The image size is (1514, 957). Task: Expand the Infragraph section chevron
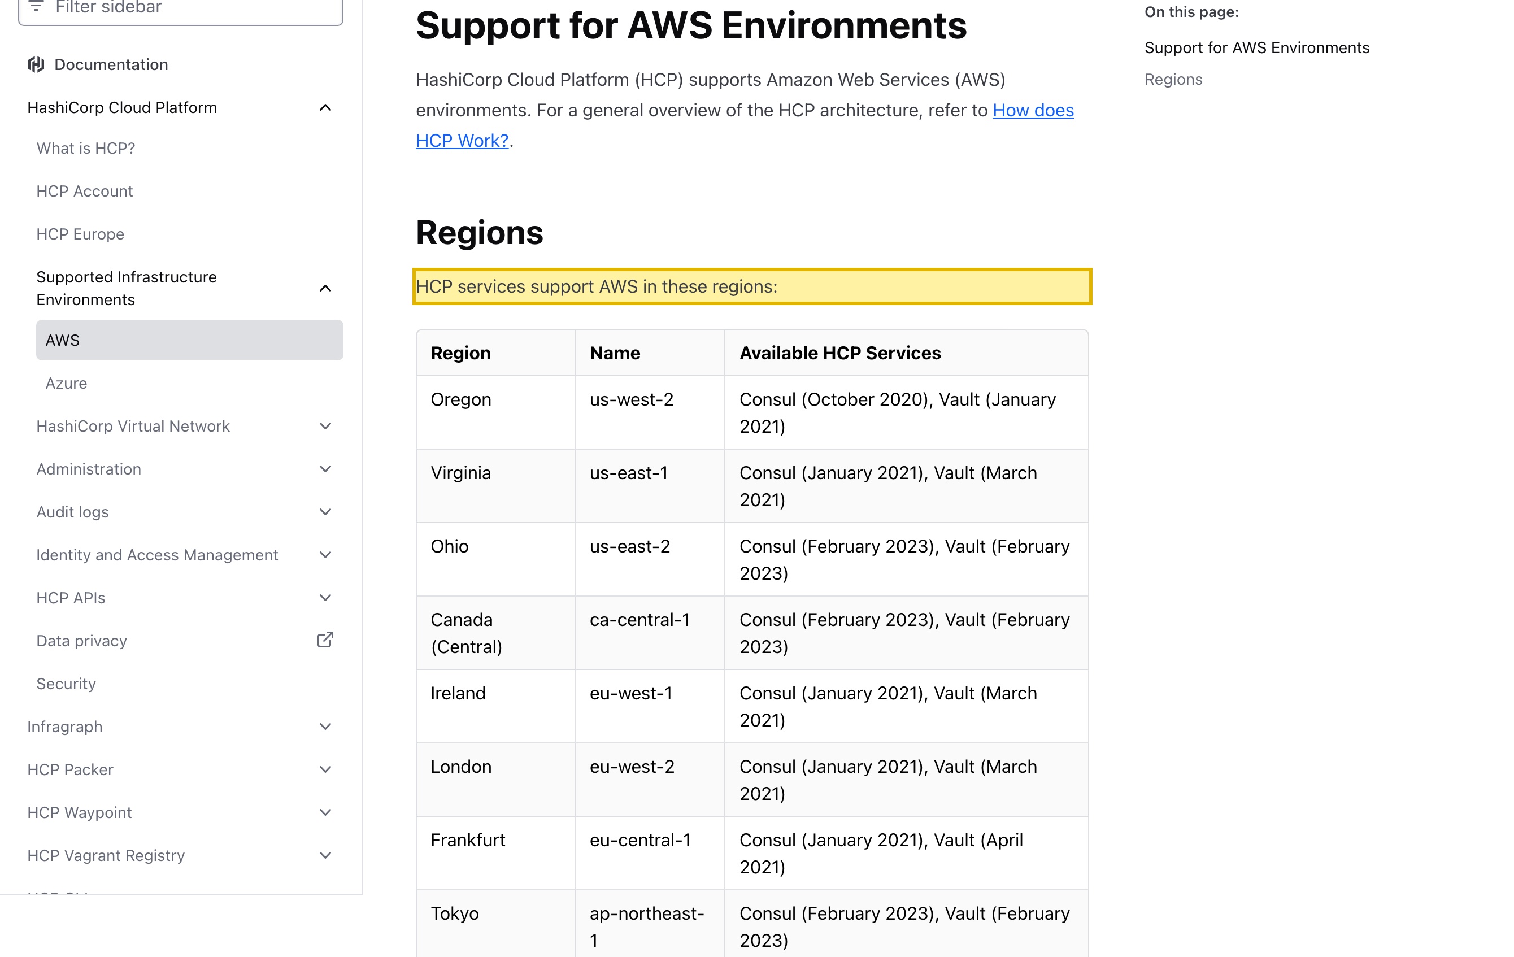click(325, 727)
